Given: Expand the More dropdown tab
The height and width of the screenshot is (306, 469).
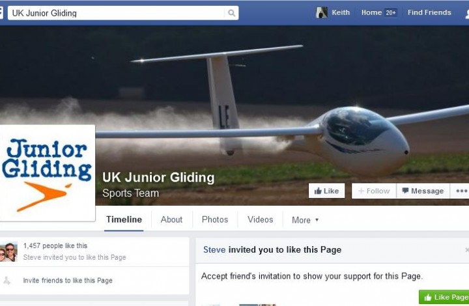Looking at the screenshot, I should [x=305, y=220].
